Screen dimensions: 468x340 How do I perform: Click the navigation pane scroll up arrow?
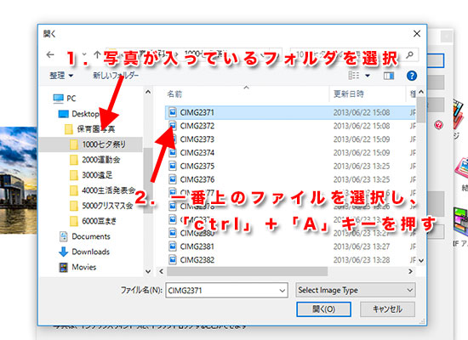click(148, 92)
